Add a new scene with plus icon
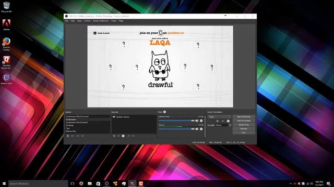 coord(68,136)
